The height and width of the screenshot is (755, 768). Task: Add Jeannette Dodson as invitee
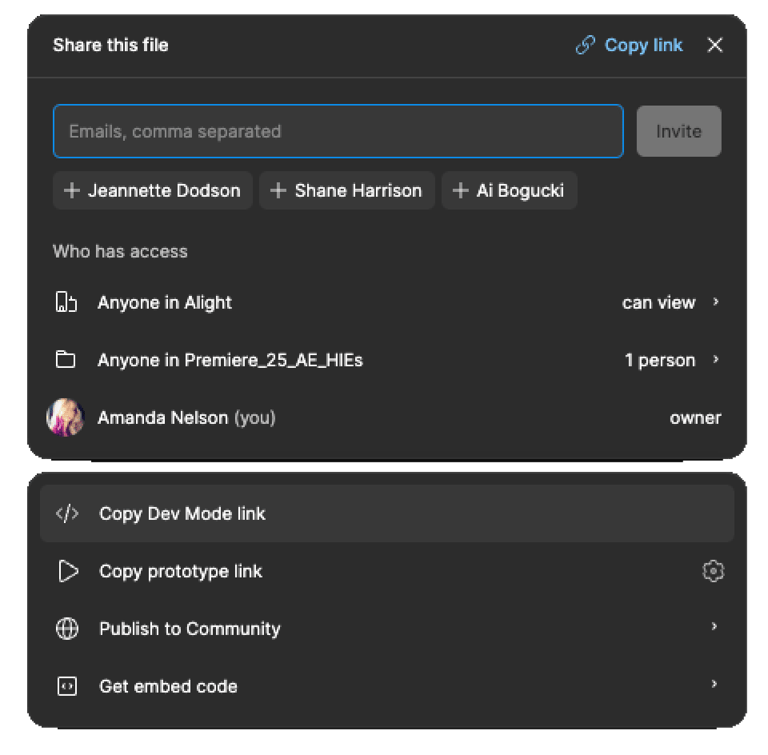pos(153,190)
